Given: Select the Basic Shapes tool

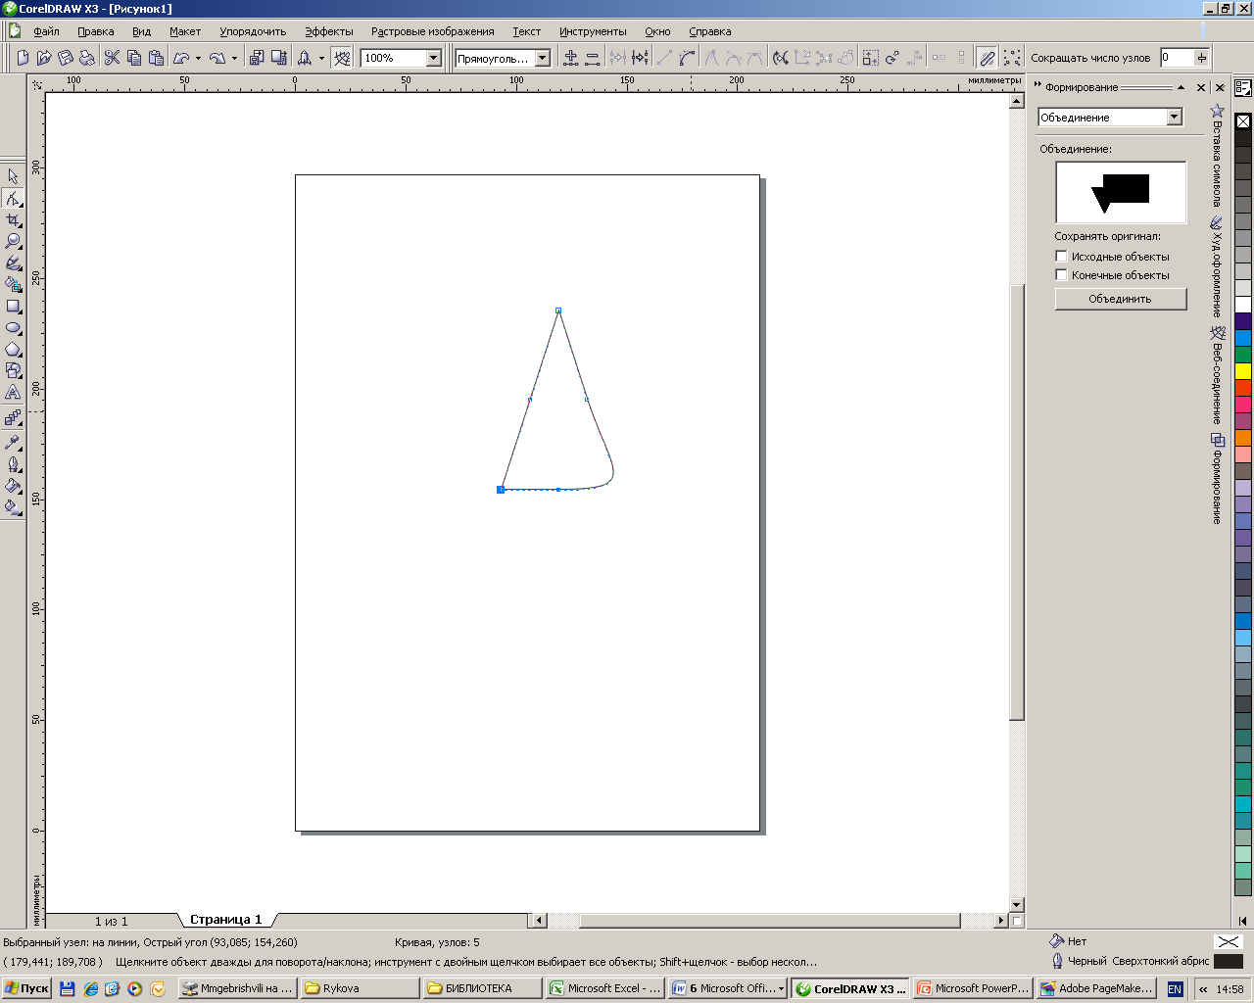Looking at the screenshot, I should [x=13, y=370].
